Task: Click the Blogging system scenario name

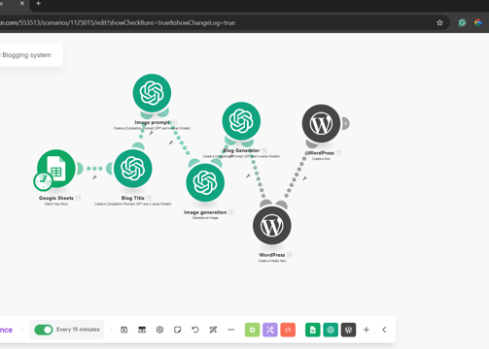Action: (x=26, y=55)
